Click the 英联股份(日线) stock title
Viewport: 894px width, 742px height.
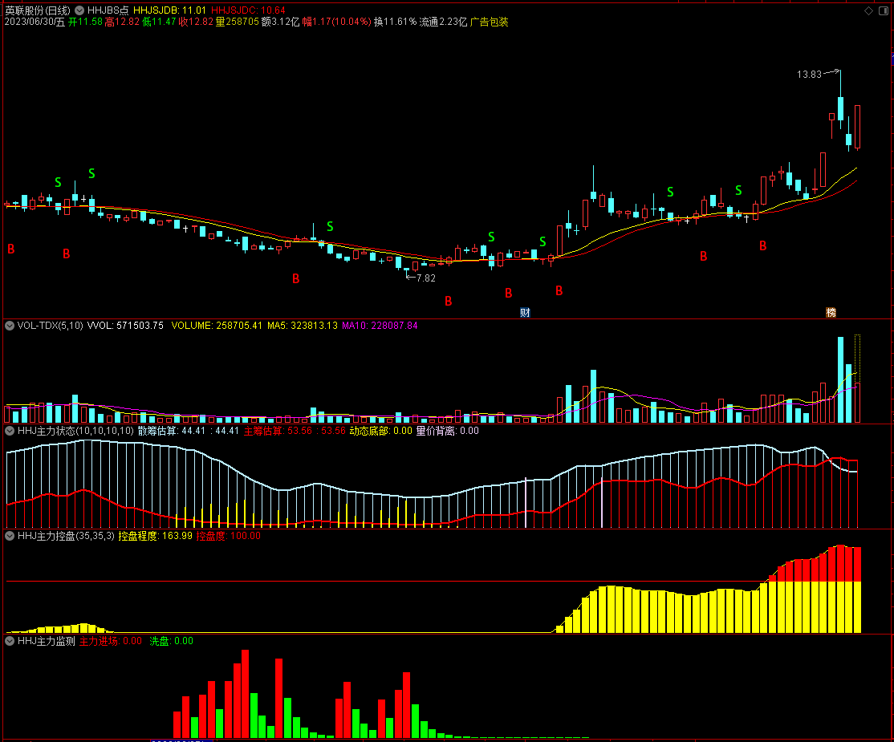pos(37,10)
